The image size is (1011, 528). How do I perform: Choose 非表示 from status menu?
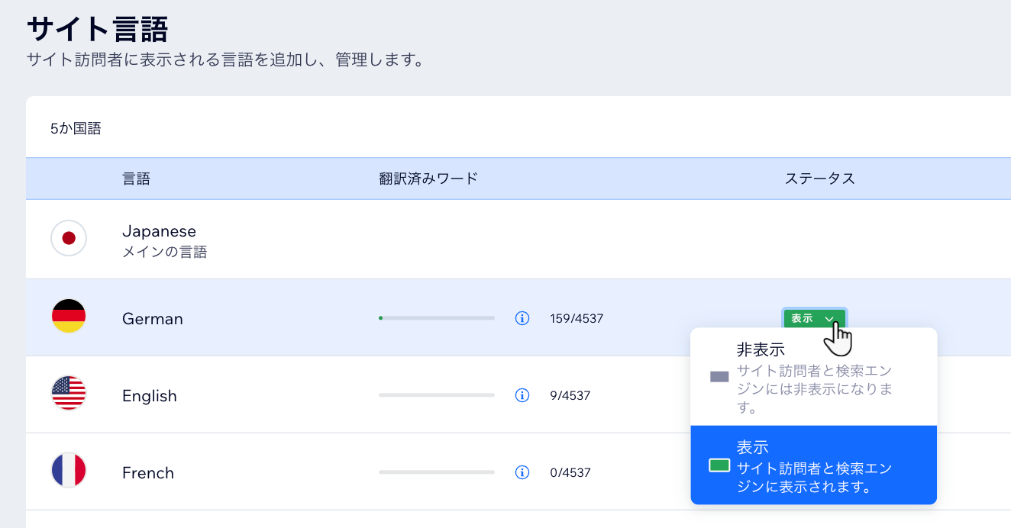pos(813,377)
